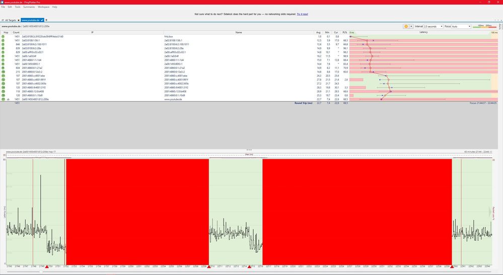
Task: Click the 100ms 200ms latency color scale
Action: [485, 26]
